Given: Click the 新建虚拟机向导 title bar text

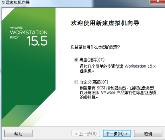Looking at the screenshot, I should [x=16, y=2].
